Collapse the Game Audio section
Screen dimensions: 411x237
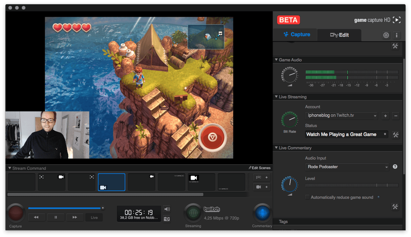276,60
